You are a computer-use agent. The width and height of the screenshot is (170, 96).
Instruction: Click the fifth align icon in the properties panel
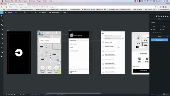coord(166,16)
